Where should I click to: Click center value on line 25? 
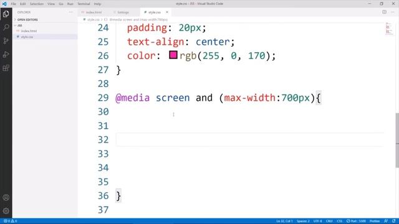[x=213, y=42]
